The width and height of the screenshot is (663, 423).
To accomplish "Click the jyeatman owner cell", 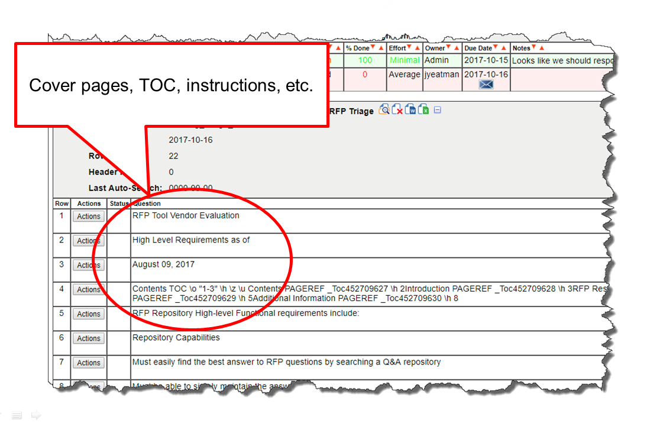I will click(442, 75).
